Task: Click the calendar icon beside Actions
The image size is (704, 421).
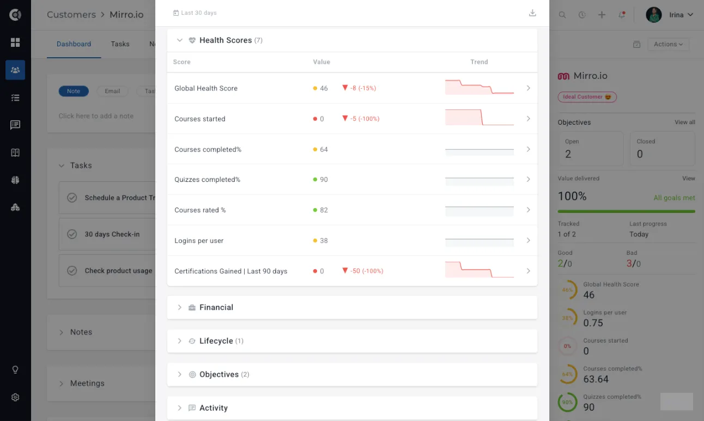Action: click(636, 45)
